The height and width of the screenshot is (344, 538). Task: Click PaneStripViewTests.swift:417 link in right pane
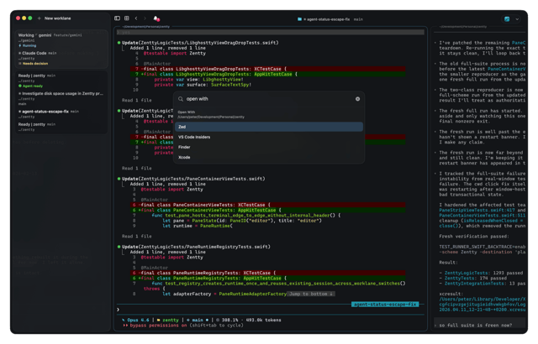click(477, 210)
